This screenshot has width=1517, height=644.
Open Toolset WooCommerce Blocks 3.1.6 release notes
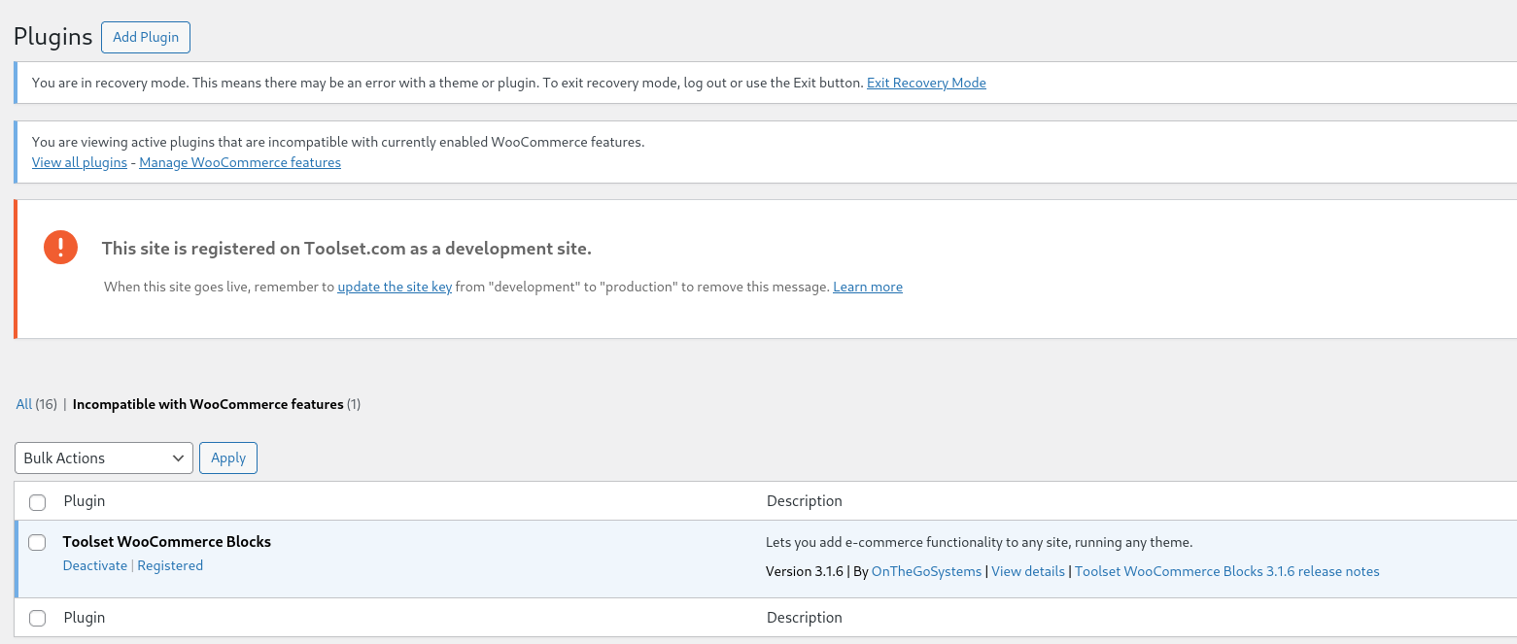point(1226,572)
